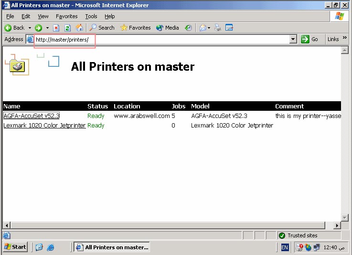
Task: Click the Name column header
Action: pos(11,106)
